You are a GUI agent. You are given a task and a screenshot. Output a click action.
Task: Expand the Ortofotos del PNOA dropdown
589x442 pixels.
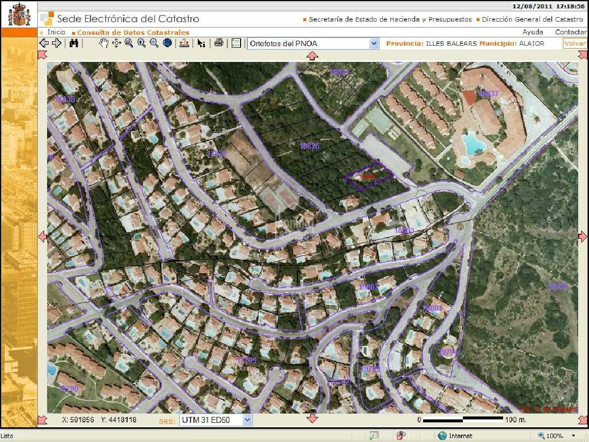click(374, 43)
